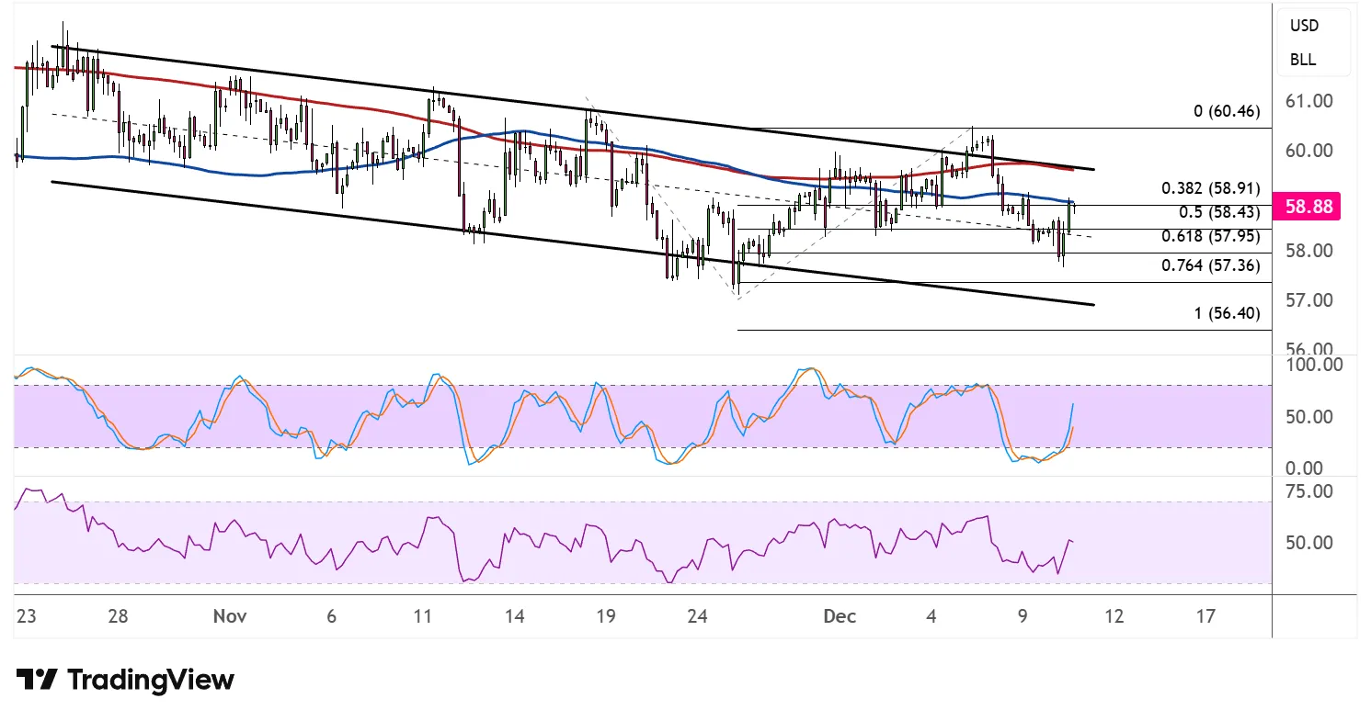Select the BLL unit label

tap(1302, 60)
